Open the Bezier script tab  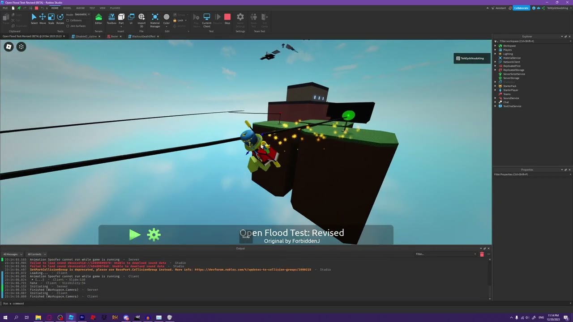pyautogui.click(x=114, y=36)
